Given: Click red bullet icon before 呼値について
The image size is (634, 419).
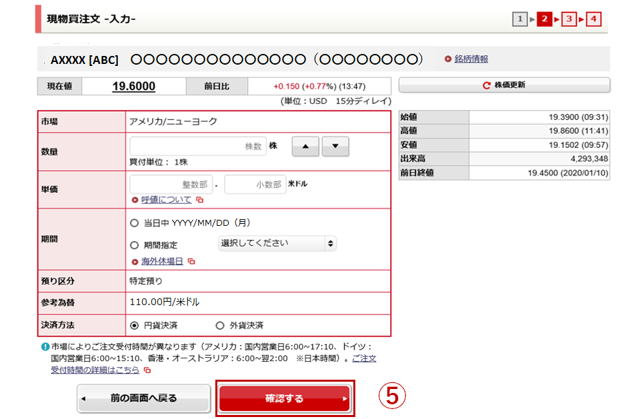Looking at the screenshot, I should tap(135, 200).
